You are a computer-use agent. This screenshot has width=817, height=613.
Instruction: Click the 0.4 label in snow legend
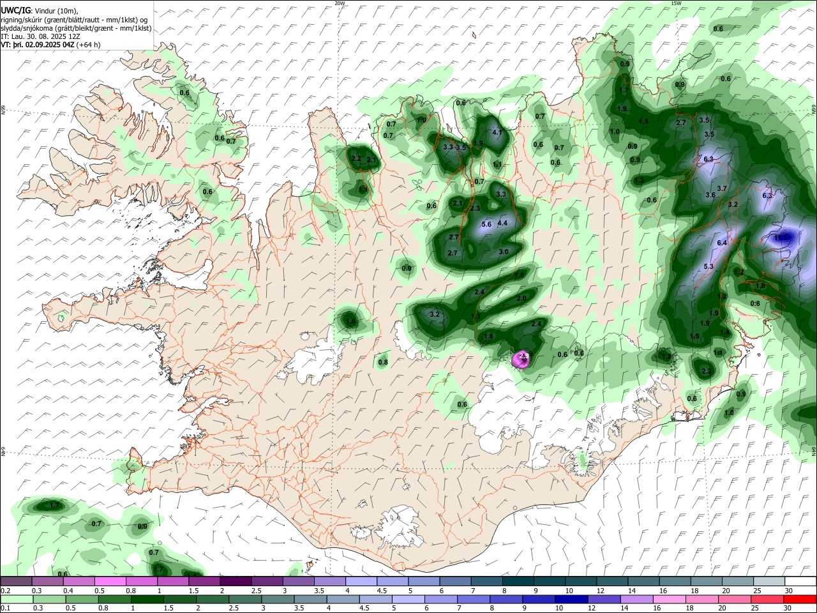68,591
